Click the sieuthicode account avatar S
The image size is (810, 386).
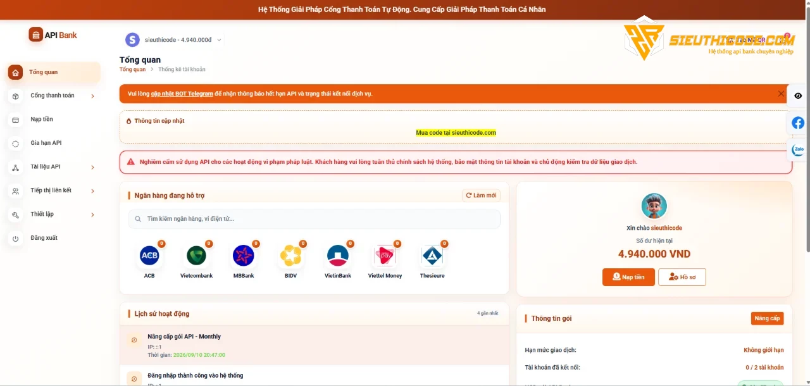click(132, 40)
